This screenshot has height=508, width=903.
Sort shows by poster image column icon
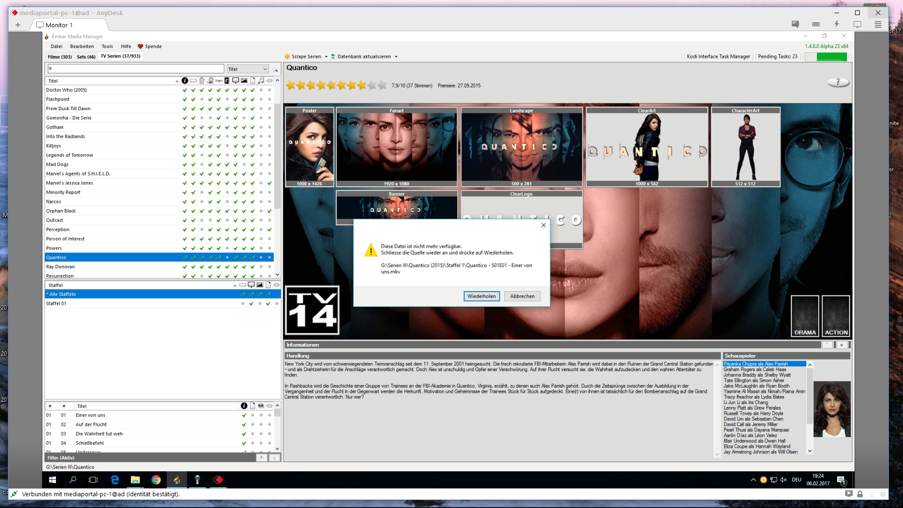coord(244,81)
